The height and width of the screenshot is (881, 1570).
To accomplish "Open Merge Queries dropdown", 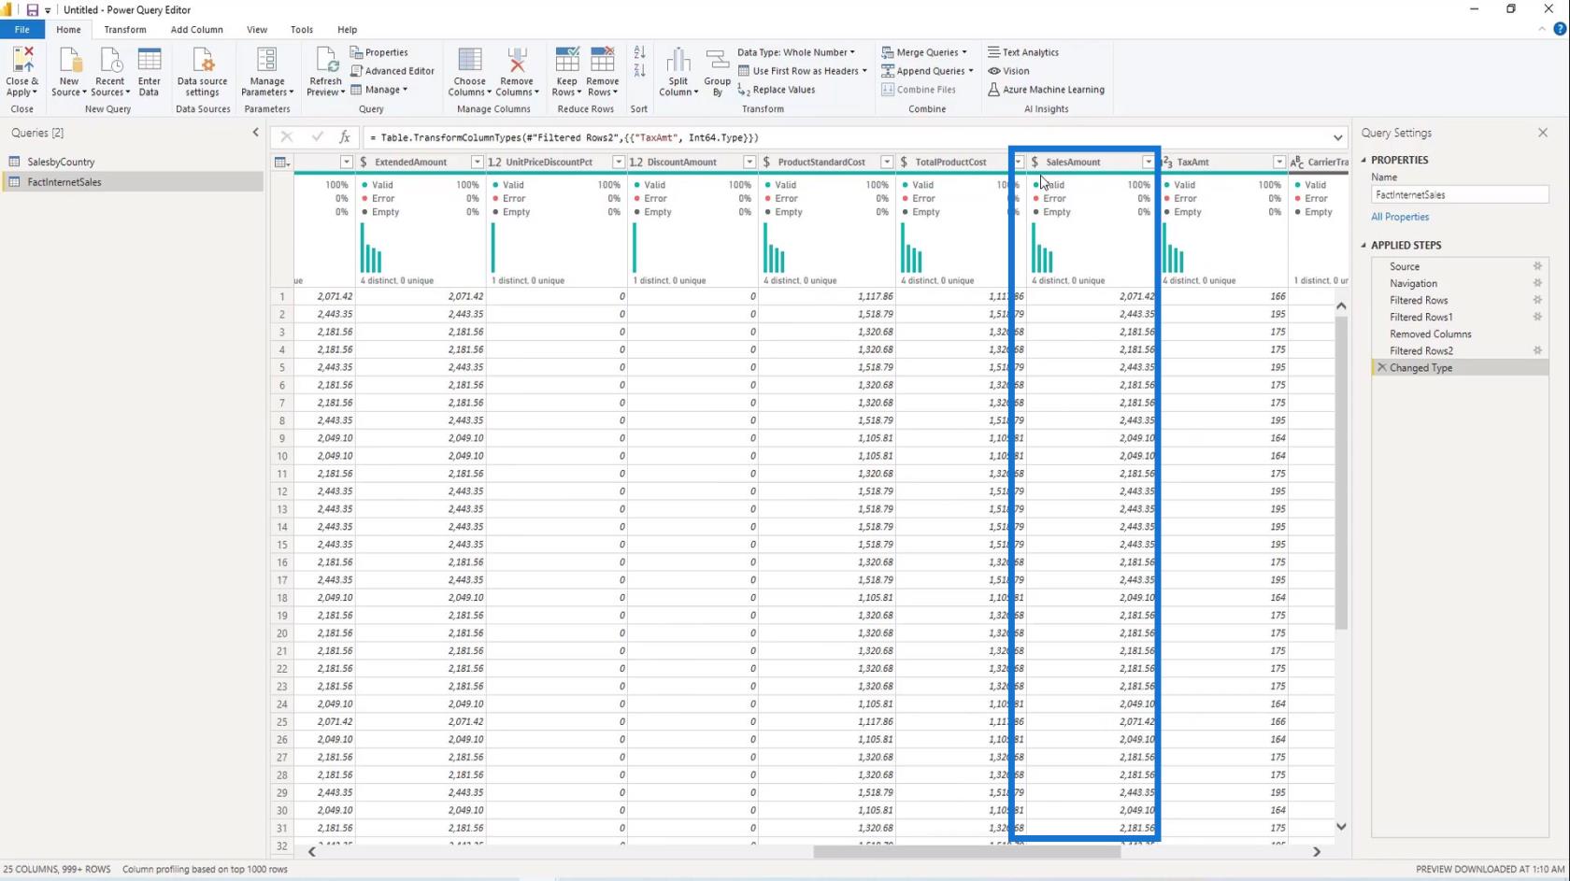I will pos(924,52).
